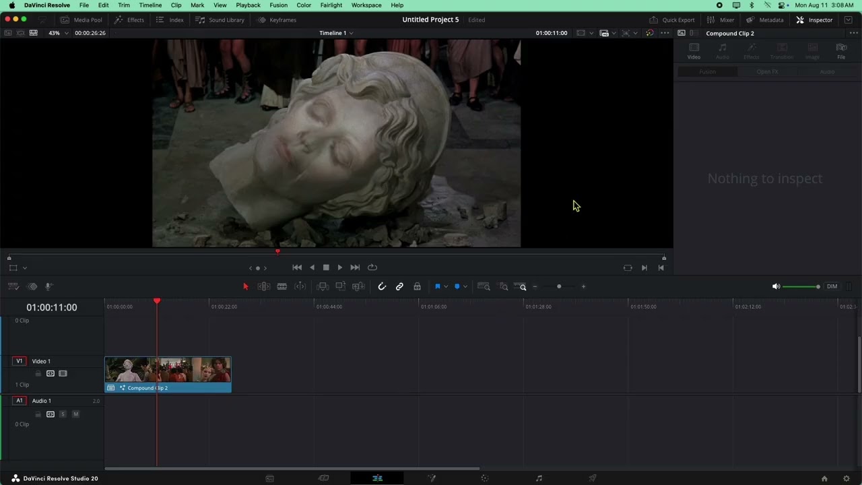Adjust the green volume slider
Screen dimensions: 862x485
(801, 287)
